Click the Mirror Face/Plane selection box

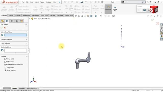(x=16, y=35)
